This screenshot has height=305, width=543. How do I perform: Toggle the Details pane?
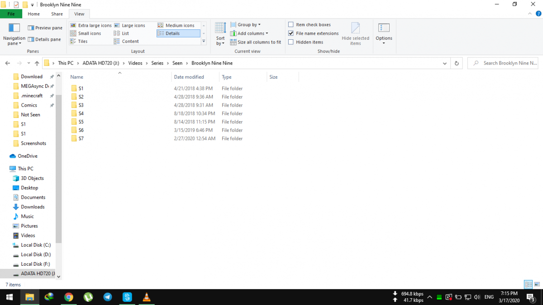point(44,39)
